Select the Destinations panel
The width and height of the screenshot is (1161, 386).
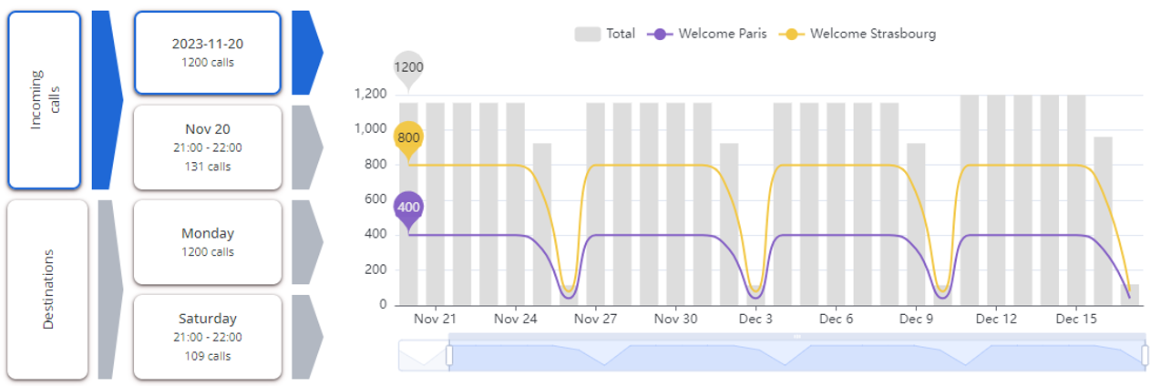tap(47, 289)
